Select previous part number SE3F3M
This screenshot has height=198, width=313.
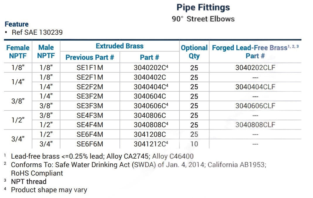click(x=90, y=106)
